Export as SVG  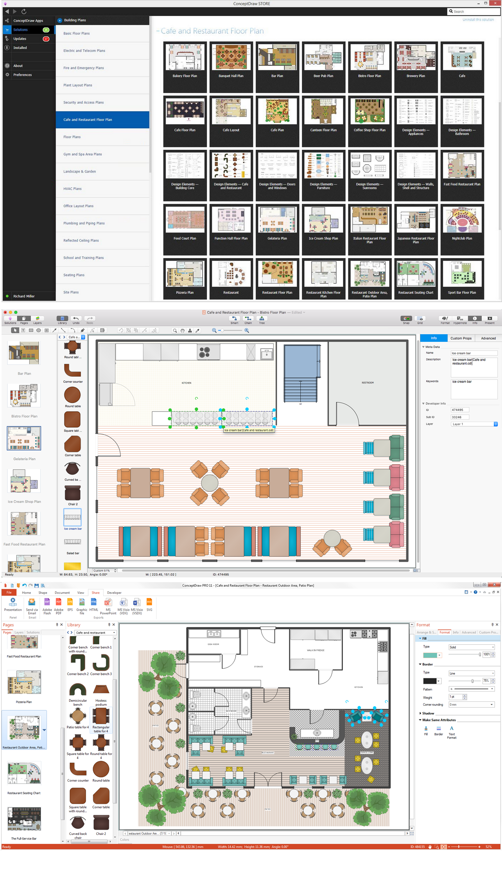tap(149, 604)
